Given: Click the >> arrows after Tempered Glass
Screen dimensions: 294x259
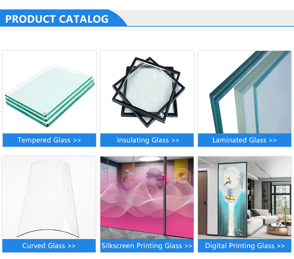Looking at the screenshot, I should click(x=77, y=140).
